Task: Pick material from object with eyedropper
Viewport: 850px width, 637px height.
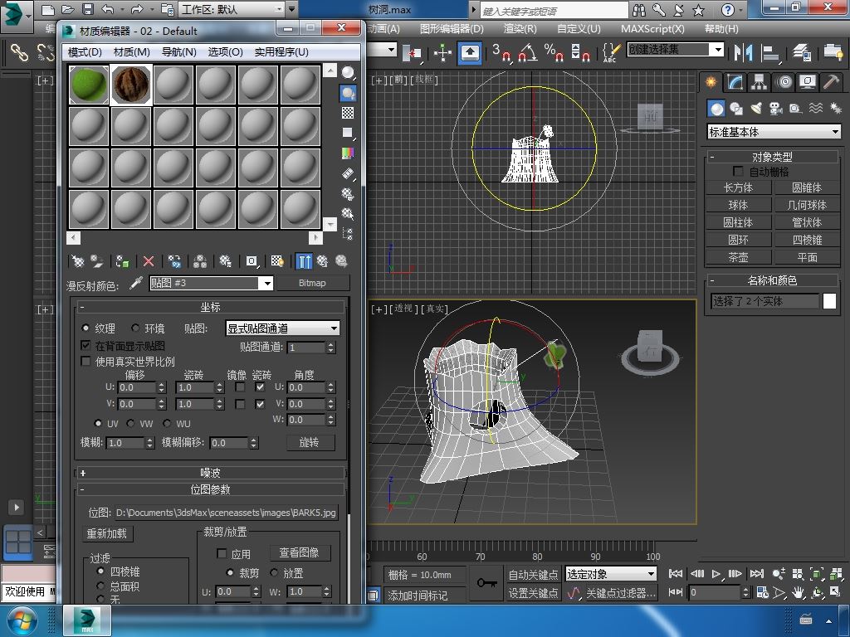Action: coord(136,284)
